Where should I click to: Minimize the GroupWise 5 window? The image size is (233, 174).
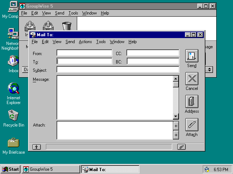(x=200, y=6)
